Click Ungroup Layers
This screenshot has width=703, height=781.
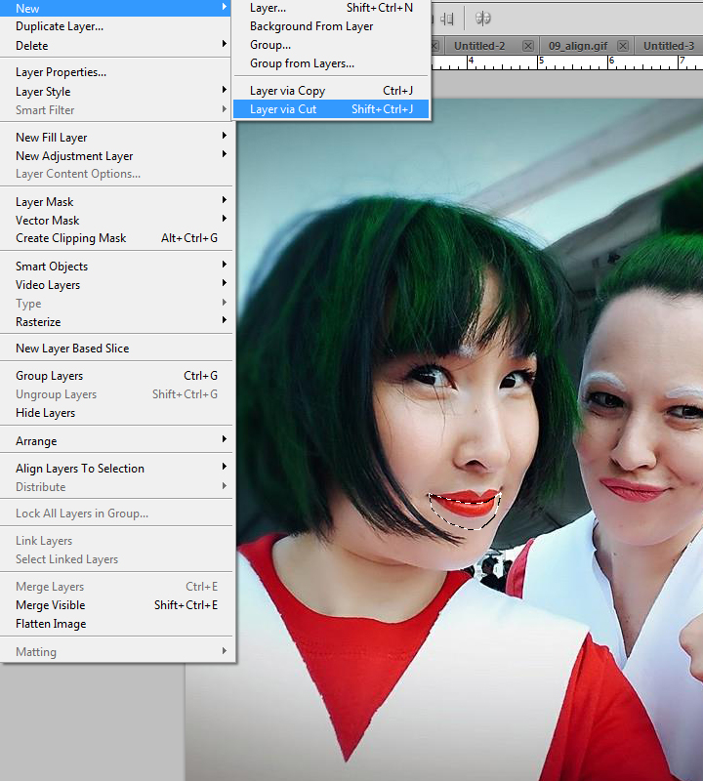click(115, 394)
